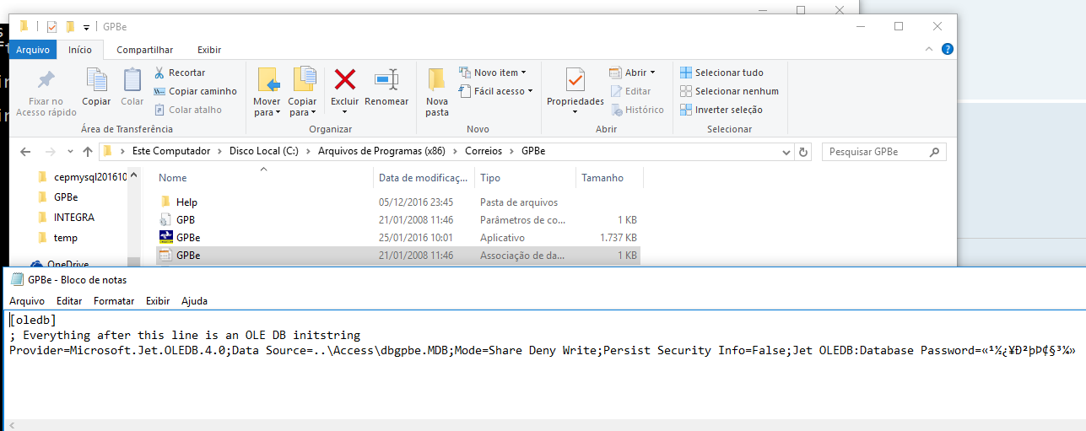Viewport: 1086px width, 431px height.
Task: Select OneDrive in navigation pane
Action: 60,264
